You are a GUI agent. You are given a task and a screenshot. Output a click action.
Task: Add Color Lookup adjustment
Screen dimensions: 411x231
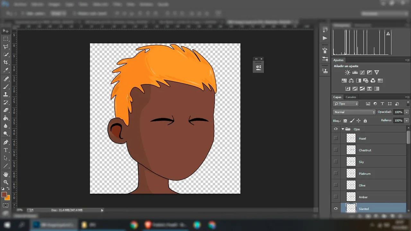[380, 81]
